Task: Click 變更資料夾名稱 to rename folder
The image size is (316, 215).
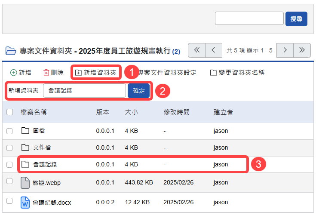Action: coord(237,73)
